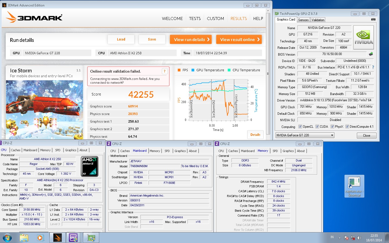Click the Close button in GPU-Z
The width and height of the screenshot is (389, 243).
coord(367,136)
